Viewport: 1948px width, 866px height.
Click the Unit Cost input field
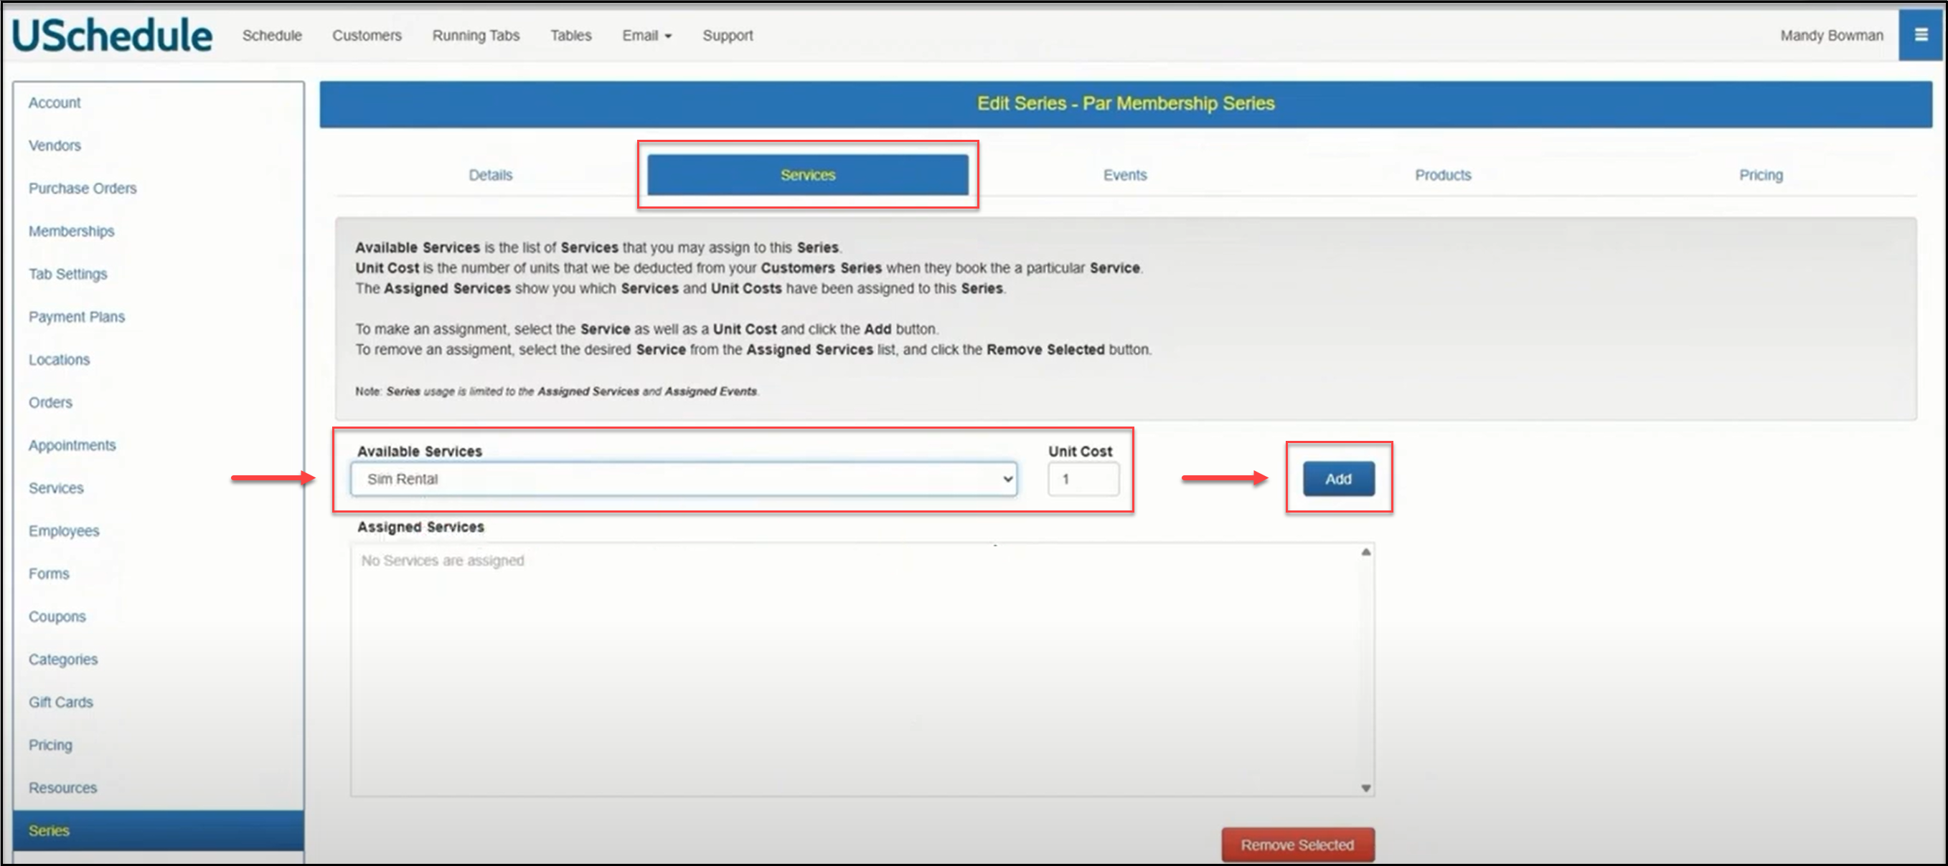click(x=1082, y=479)
